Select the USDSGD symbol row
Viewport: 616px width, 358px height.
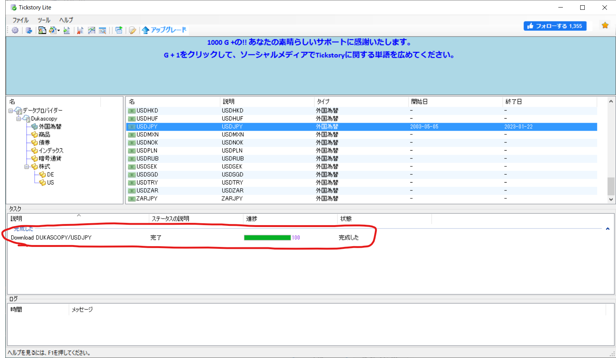(x=362, y=175)
